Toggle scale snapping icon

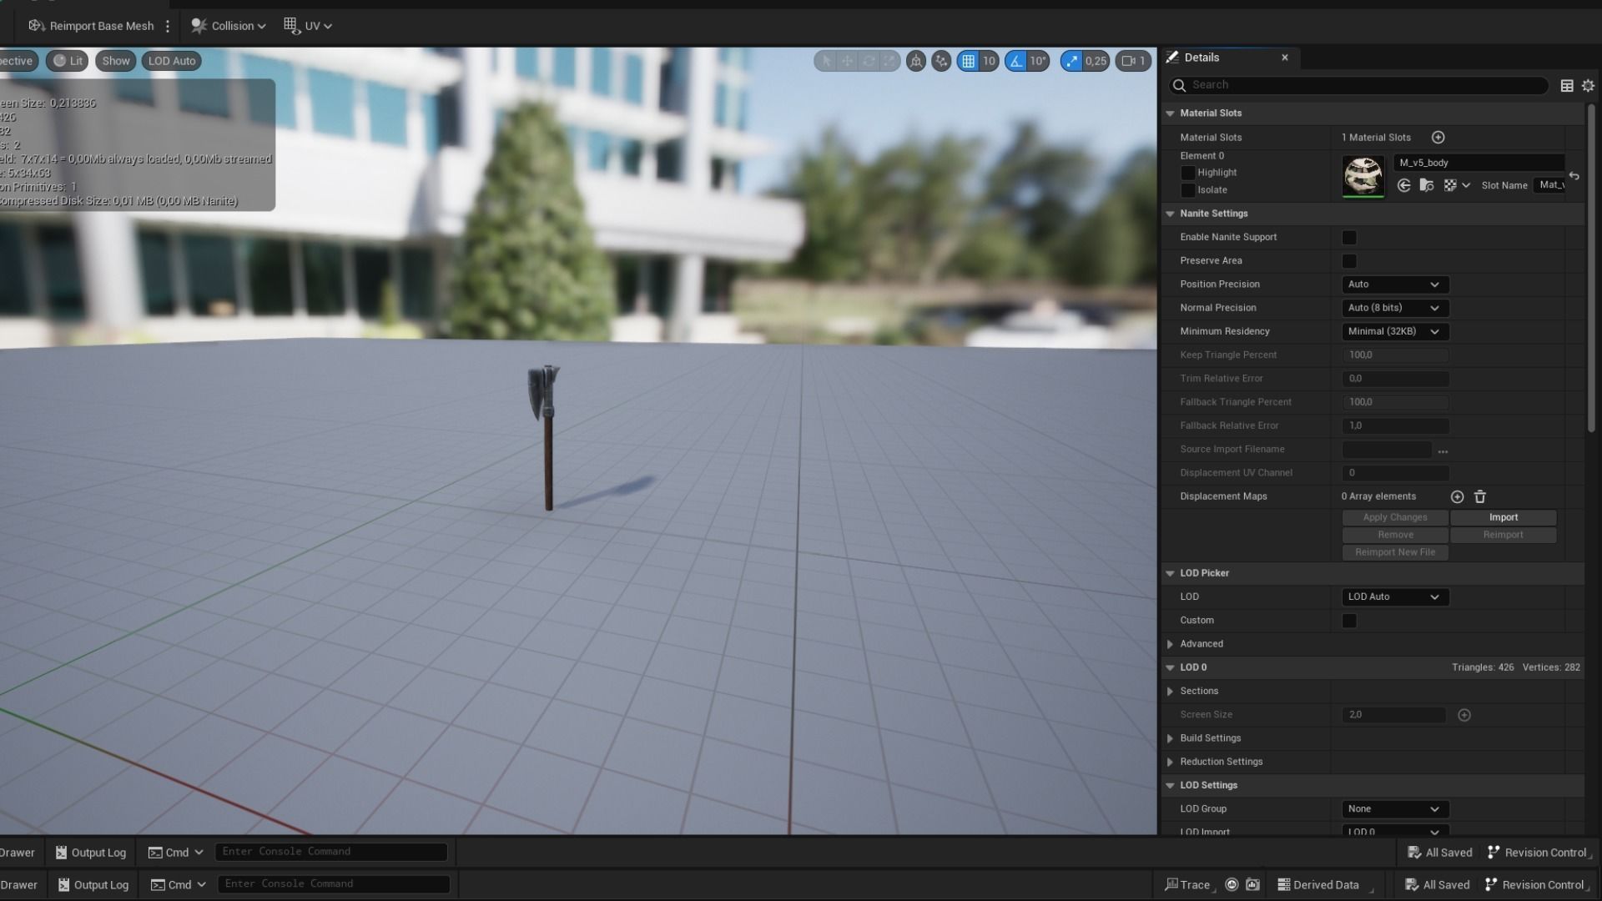[x=1072, y=61]
